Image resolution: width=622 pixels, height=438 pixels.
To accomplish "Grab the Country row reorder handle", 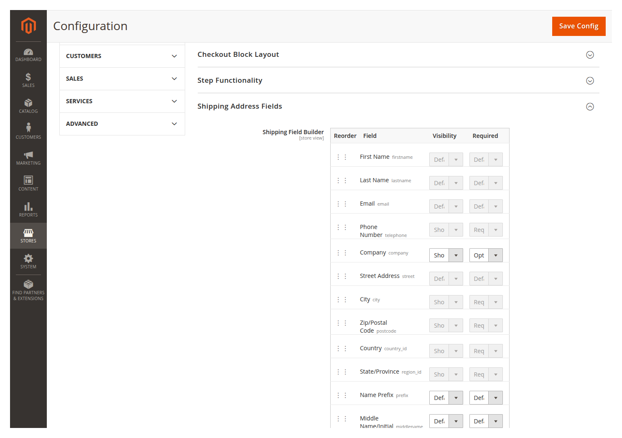I will pos(342,349).
